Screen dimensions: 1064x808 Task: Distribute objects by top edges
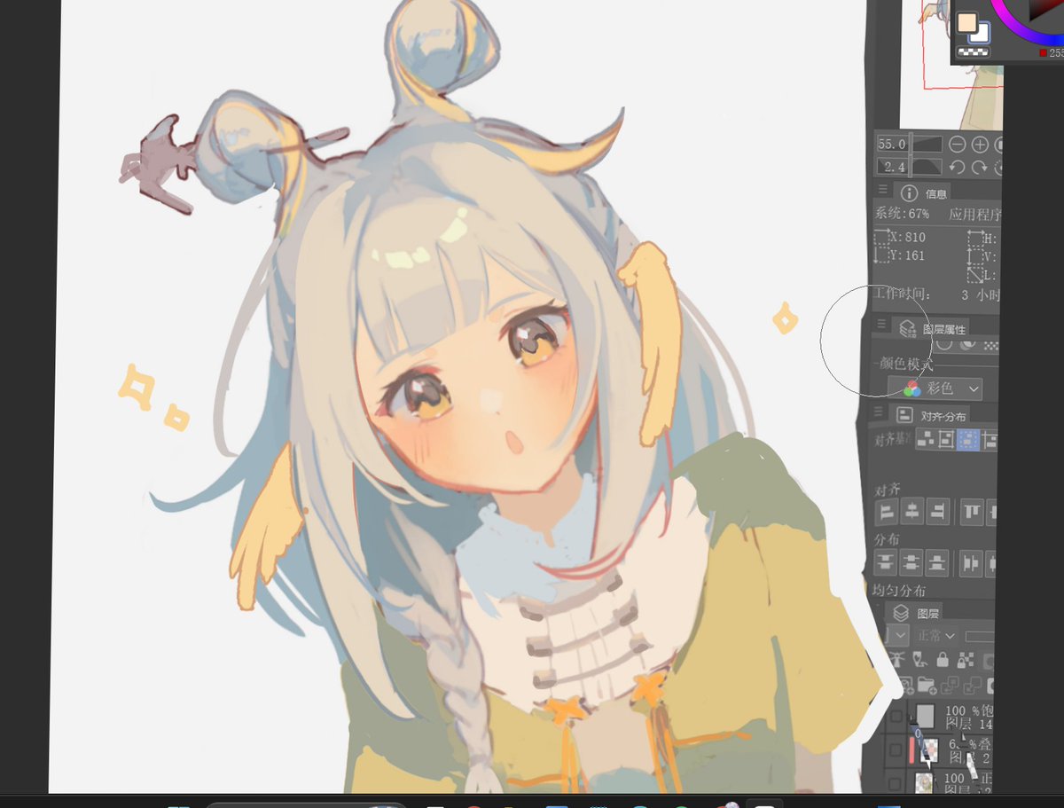pyautogui.click(x=885, y=563)
